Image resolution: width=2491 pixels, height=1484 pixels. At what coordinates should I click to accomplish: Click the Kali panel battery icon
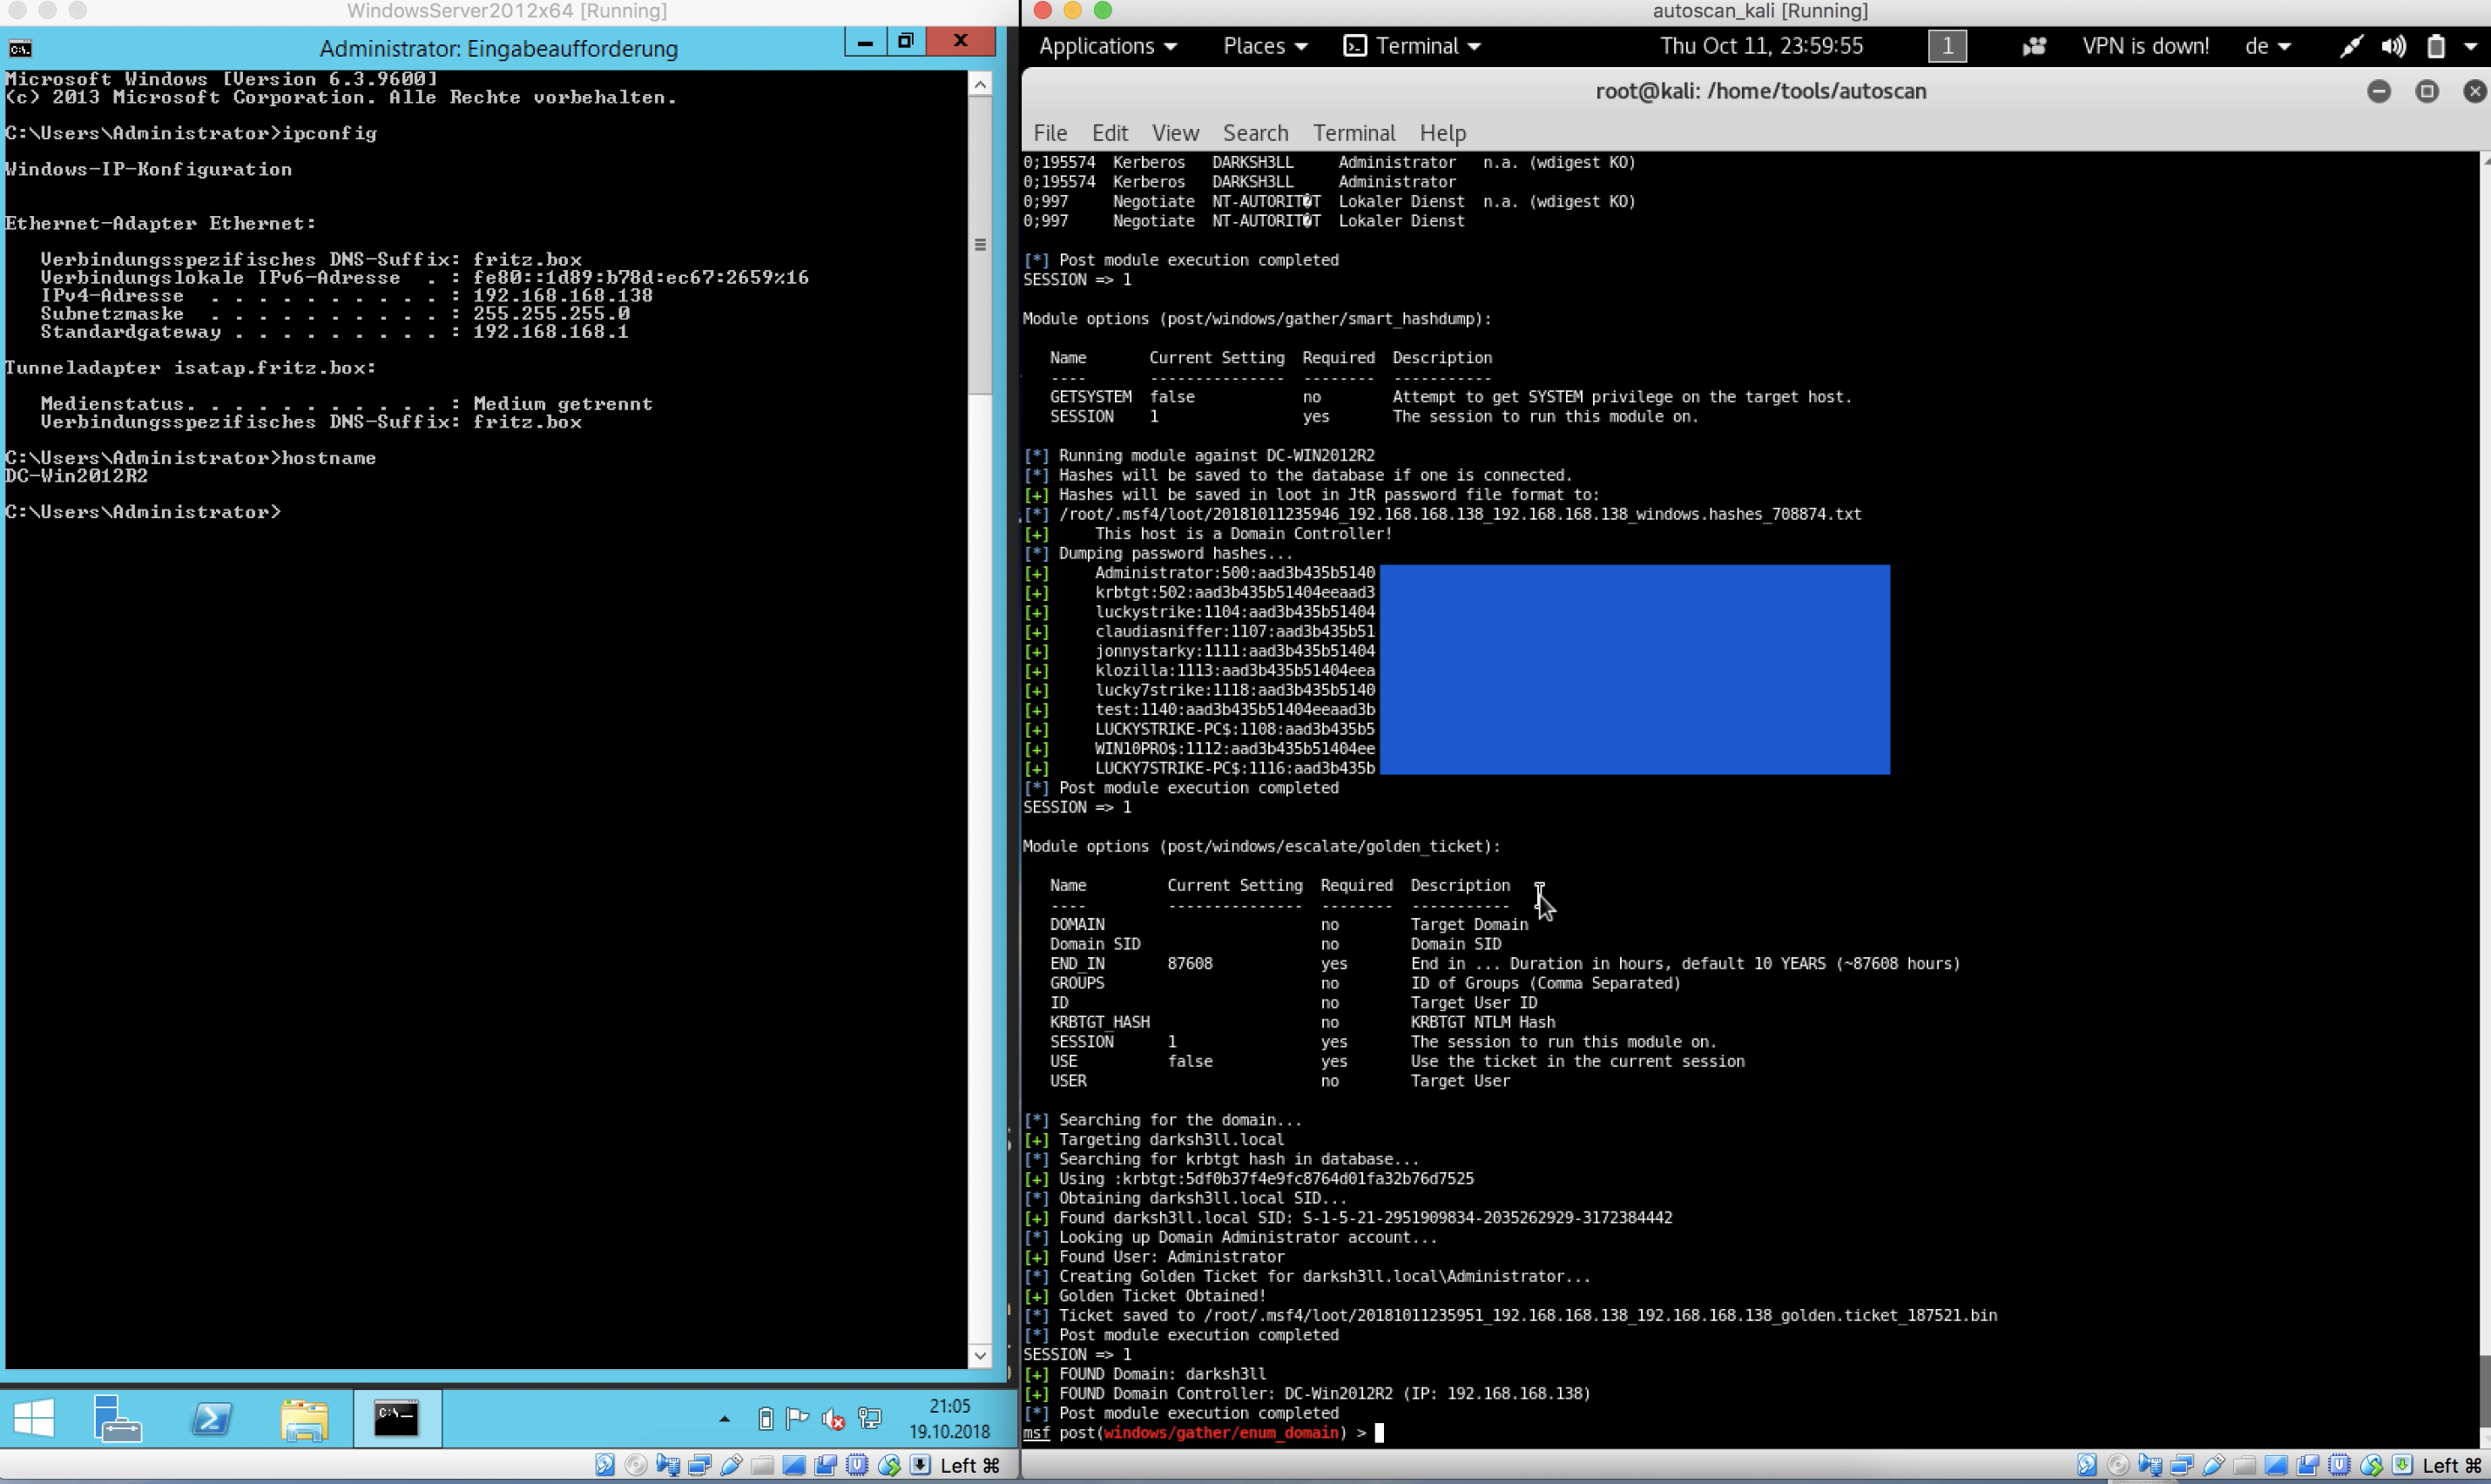pos(2436,46)
